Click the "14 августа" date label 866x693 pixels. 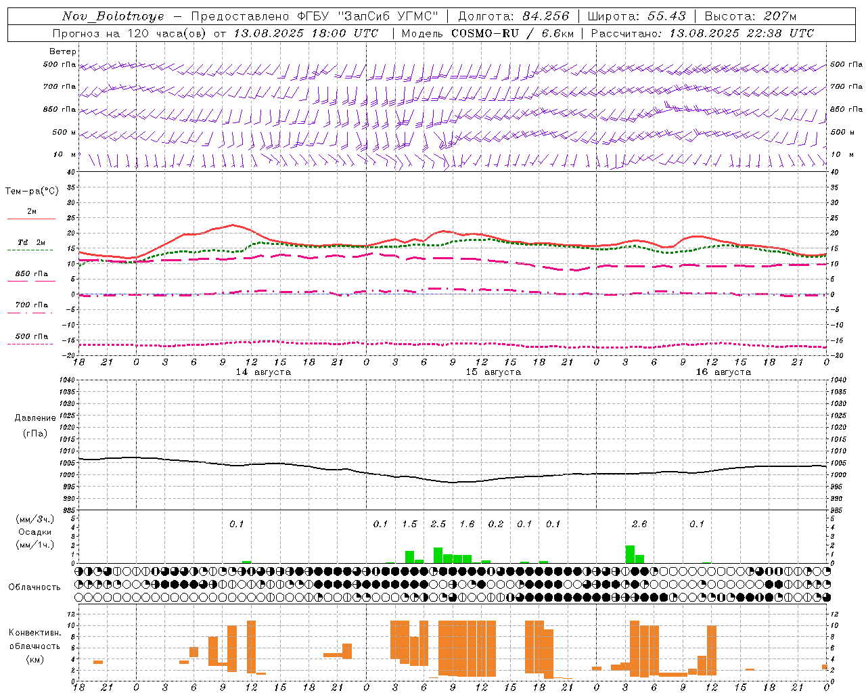263,372
